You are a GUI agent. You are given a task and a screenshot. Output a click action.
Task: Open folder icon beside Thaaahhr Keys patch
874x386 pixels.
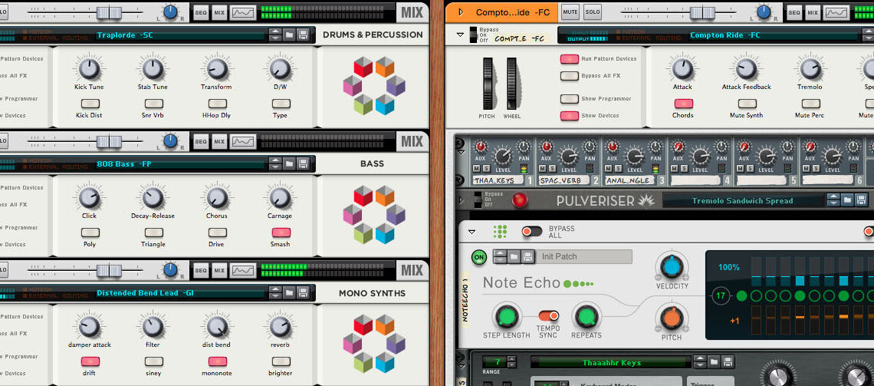click(x=714, y=362)
